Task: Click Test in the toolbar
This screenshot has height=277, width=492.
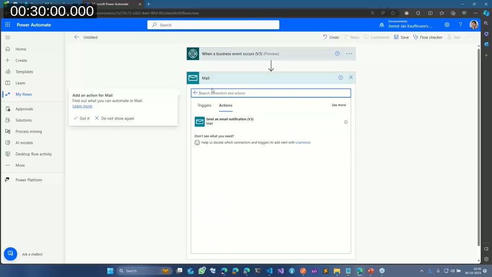Action: [x=454, y=37]
